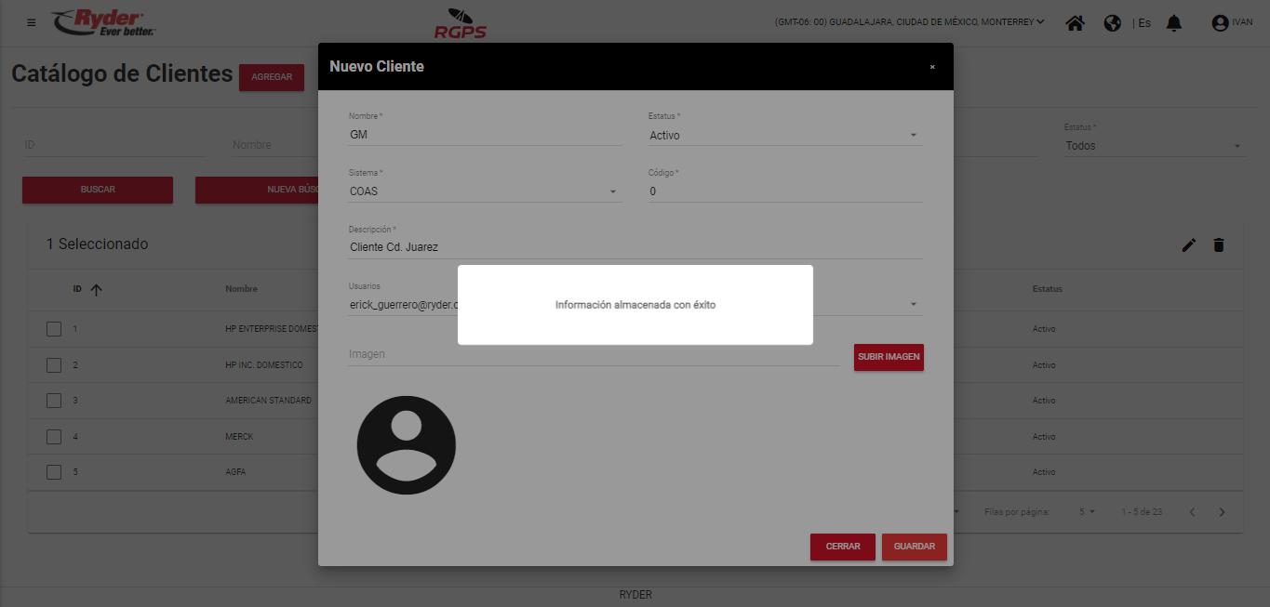The width and height of the screenshot is (1270, 607).
Task: Select the MERCK row checkbox
Action: [54, 437]
